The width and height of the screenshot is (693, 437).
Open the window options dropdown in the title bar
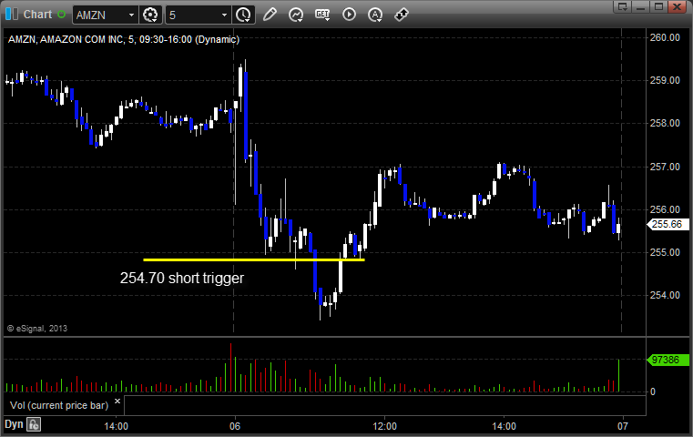[623, 6]
